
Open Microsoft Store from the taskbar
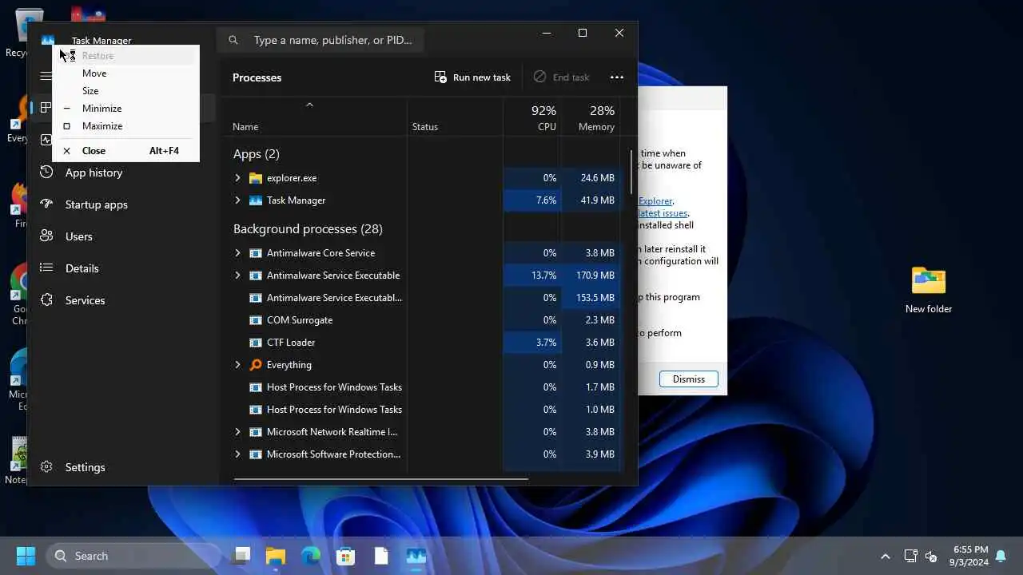[x=346, y=556]
